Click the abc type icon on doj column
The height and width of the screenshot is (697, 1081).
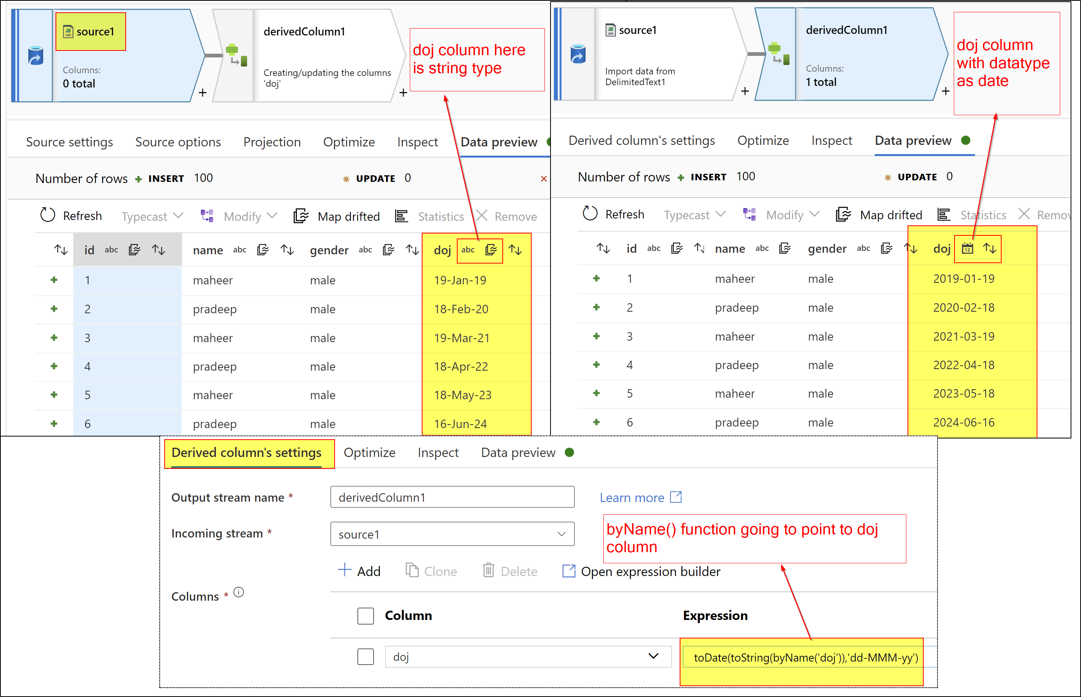tap(468, 250)
